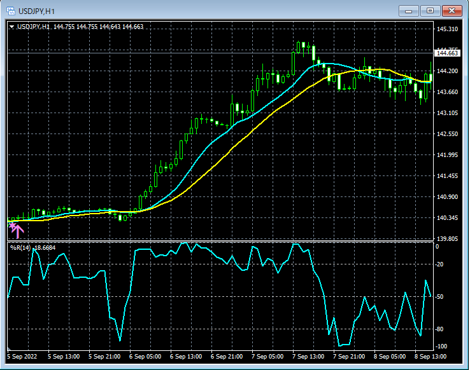Image resolution: width=470 pixels, height=370 pixels.
Task: Minimize the USDJPY,H1 chart window
Action: click(x=408, y=11)
